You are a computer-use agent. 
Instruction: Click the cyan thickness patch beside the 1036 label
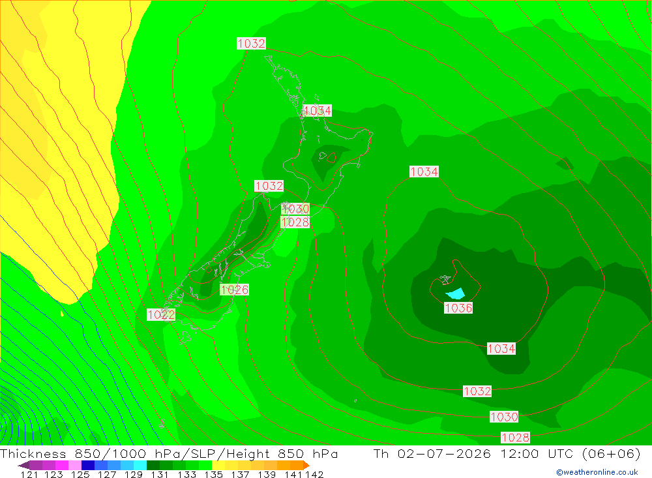[x=456, y=293]
